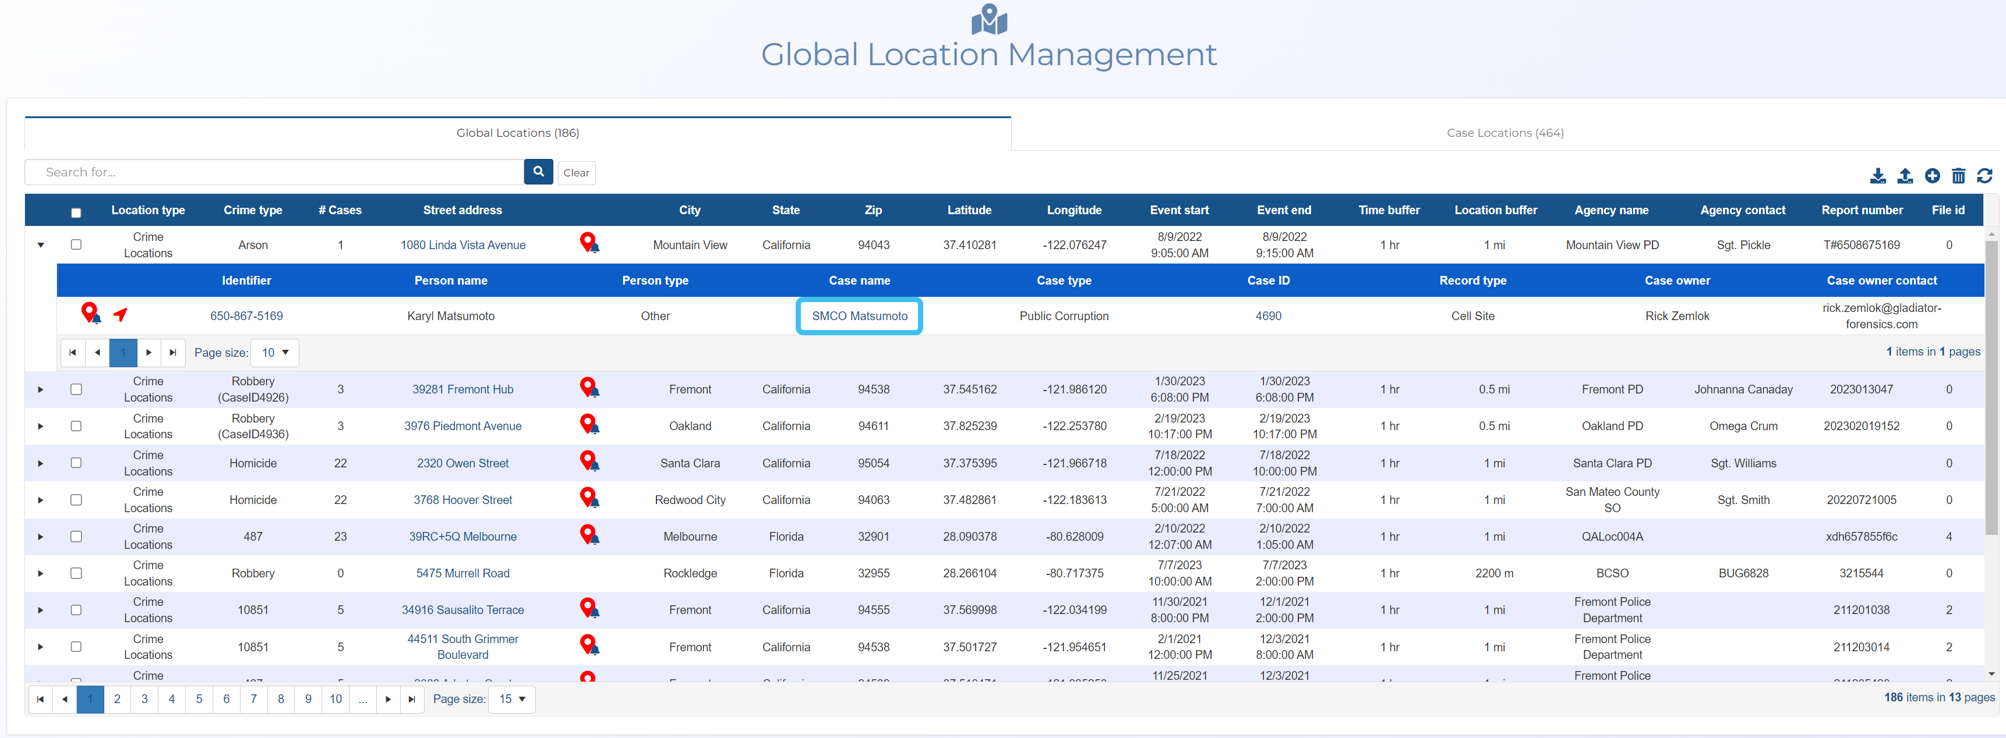Click the red navigation arrow in Karyl Matsumoto row
This screenshot has width=2006, height=738.
(120, 314)
